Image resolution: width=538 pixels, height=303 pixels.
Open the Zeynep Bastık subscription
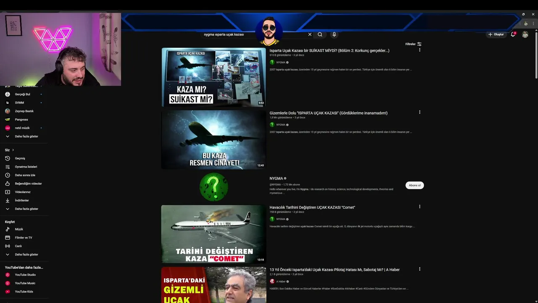coord(24,111)
